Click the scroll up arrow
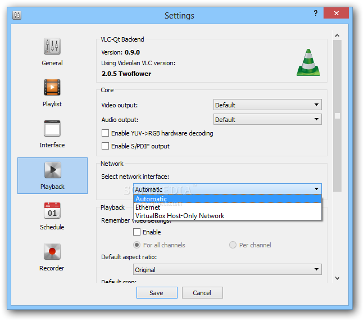Image resolution: width=364 pixels, height=321 pixels. (337, 35)
